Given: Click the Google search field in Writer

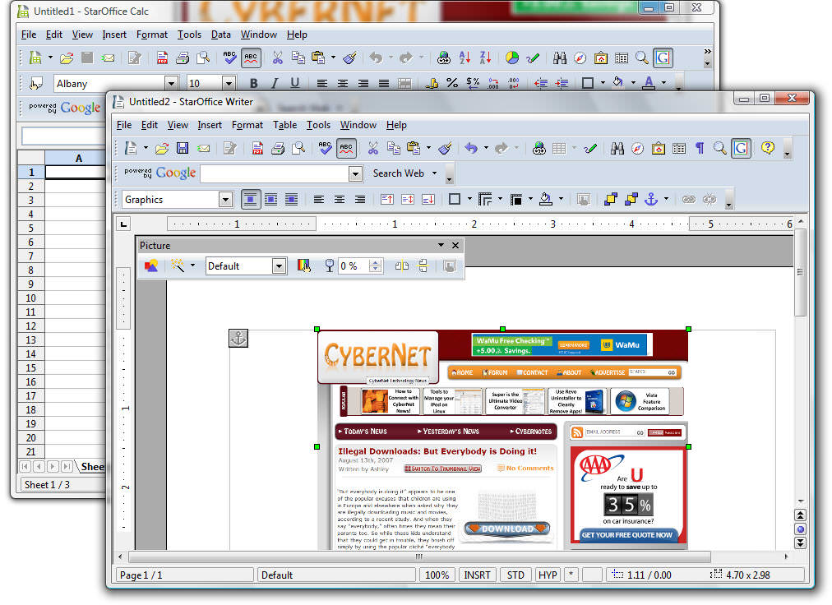Looking at the screenshot, I should point(275,173).
